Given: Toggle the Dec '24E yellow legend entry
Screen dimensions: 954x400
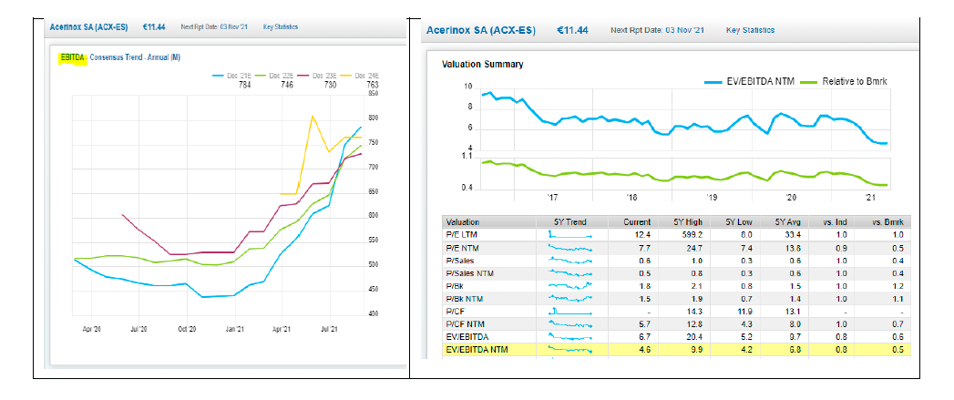Looking at the screenshot, I should pyautogui.click(x=358, y=76).
